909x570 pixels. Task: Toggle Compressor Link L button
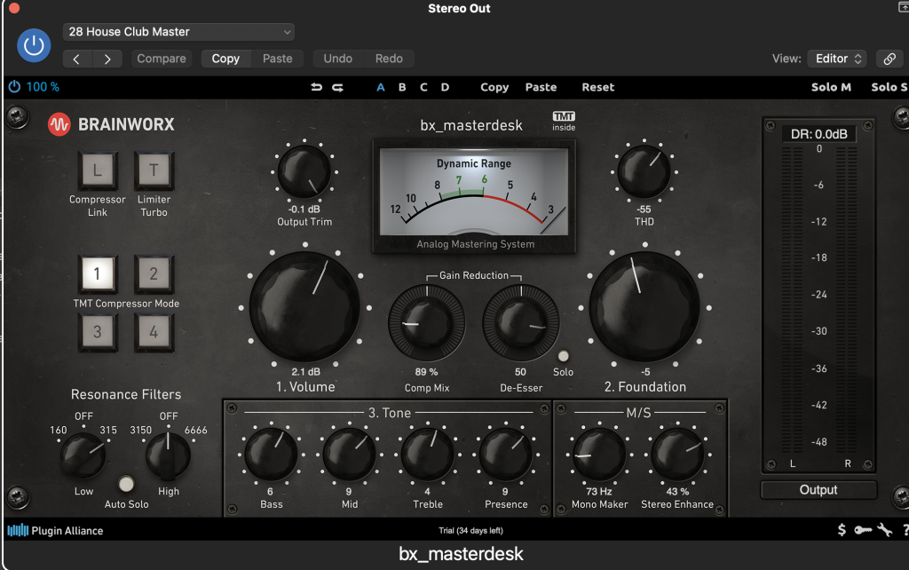point(98,170)
